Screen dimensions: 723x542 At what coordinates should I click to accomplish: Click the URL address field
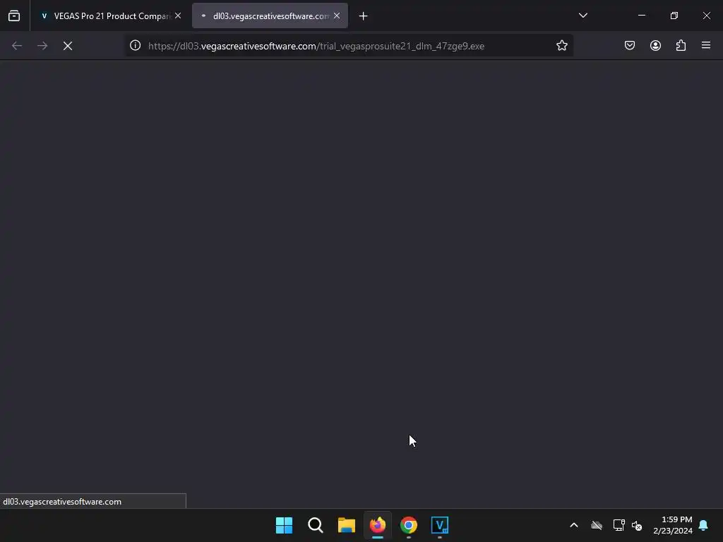click(x=349, y=46)
